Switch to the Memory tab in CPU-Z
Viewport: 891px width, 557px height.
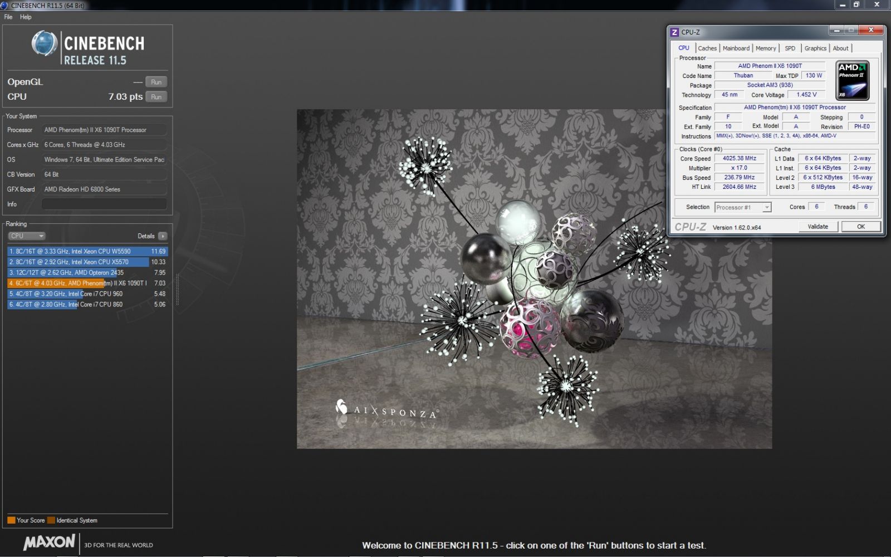click(x=766, y=48)
